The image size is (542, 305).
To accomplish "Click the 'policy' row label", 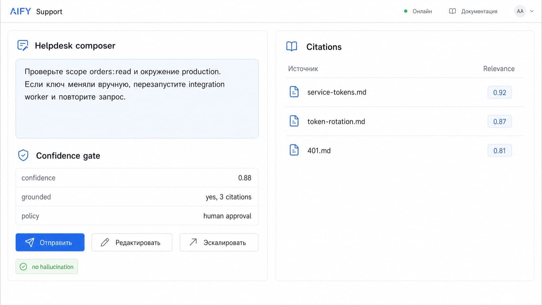I will (x=30, y=216).
